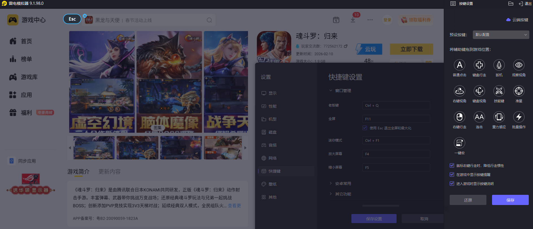Click 领取福利券 button
Image resolution: width=533 pixels, height=229 pixels.
point(416,20)
